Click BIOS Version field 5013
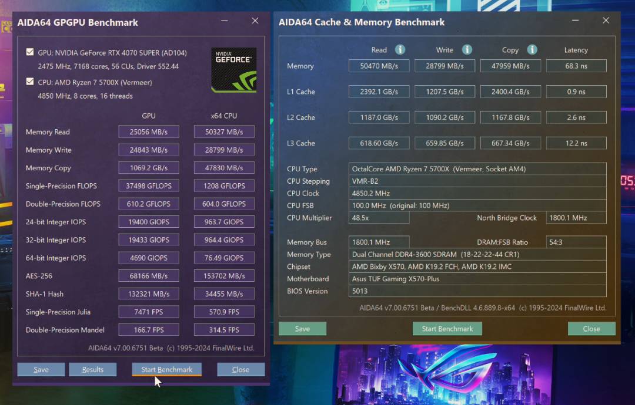The image size is (635, 405). (477, 291)
